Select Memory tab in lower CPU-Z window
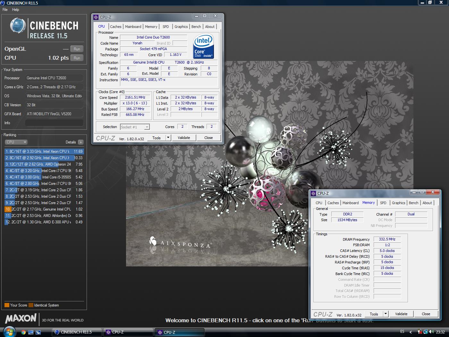The width and height of the screenshot is (449, 337). tap(369, 203)
